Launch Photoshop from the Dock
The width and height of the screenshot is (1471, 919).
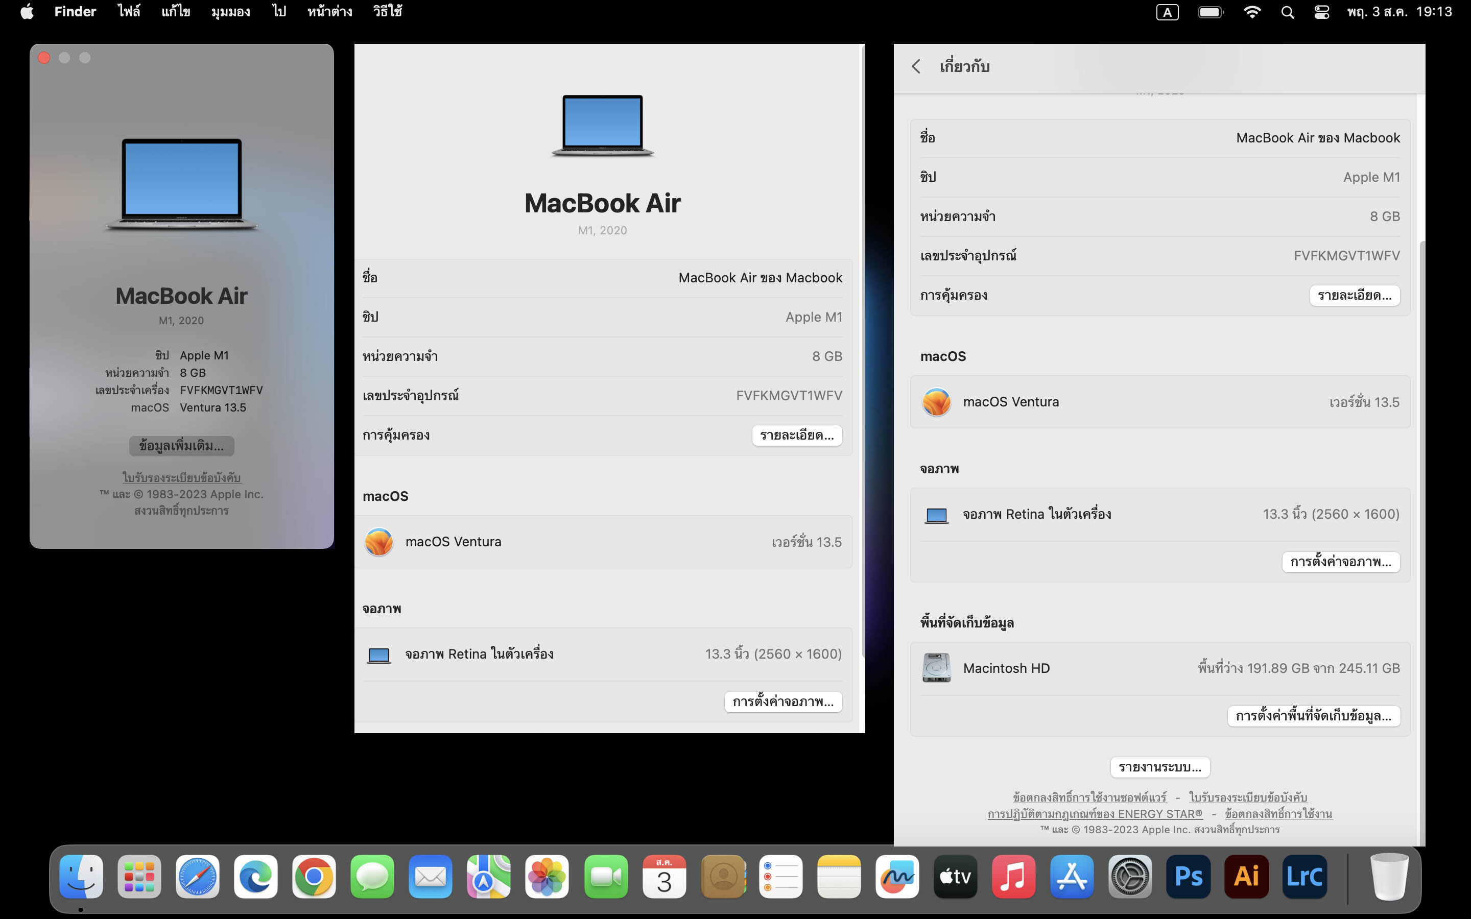[x=1189, y=877]
